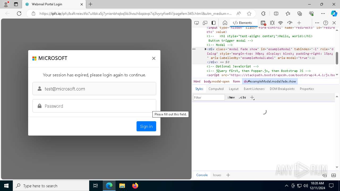Toggle device emulation in DevTools
The image size is (340, 191).
(x=205, y=23)
